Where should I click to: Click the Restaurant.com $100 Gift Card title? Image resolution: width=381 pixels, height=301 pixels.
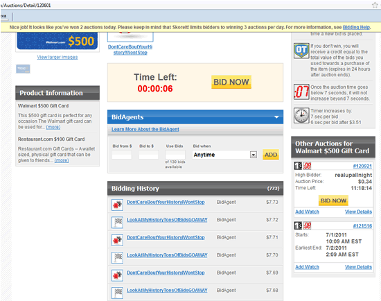tap(51, 139)
